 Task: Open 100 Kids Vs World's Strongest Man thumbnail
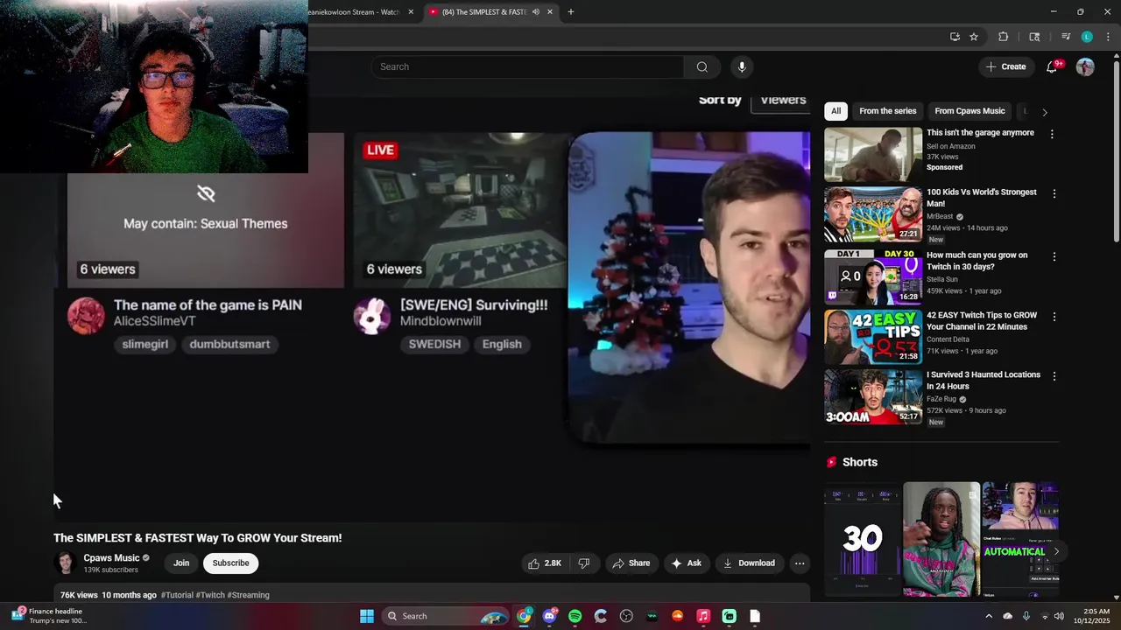click(873, 214)
